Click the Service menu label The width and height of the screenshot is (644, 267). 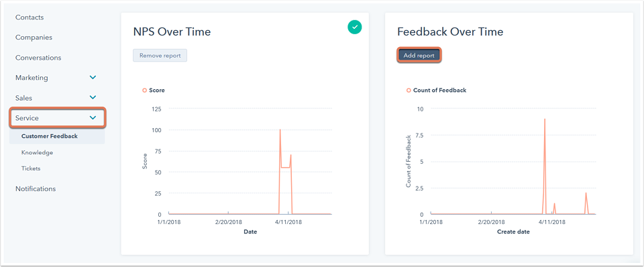tap(27, 118)
